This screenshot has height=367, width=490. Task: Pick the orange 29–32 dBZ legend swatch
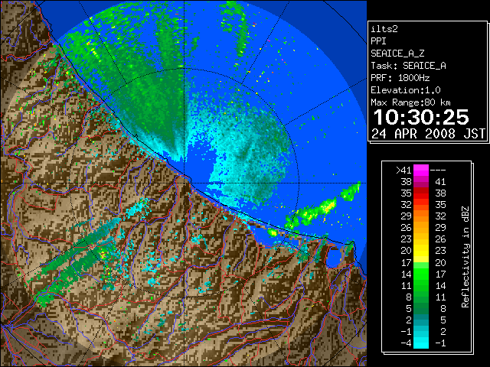(x=421, y=216)
